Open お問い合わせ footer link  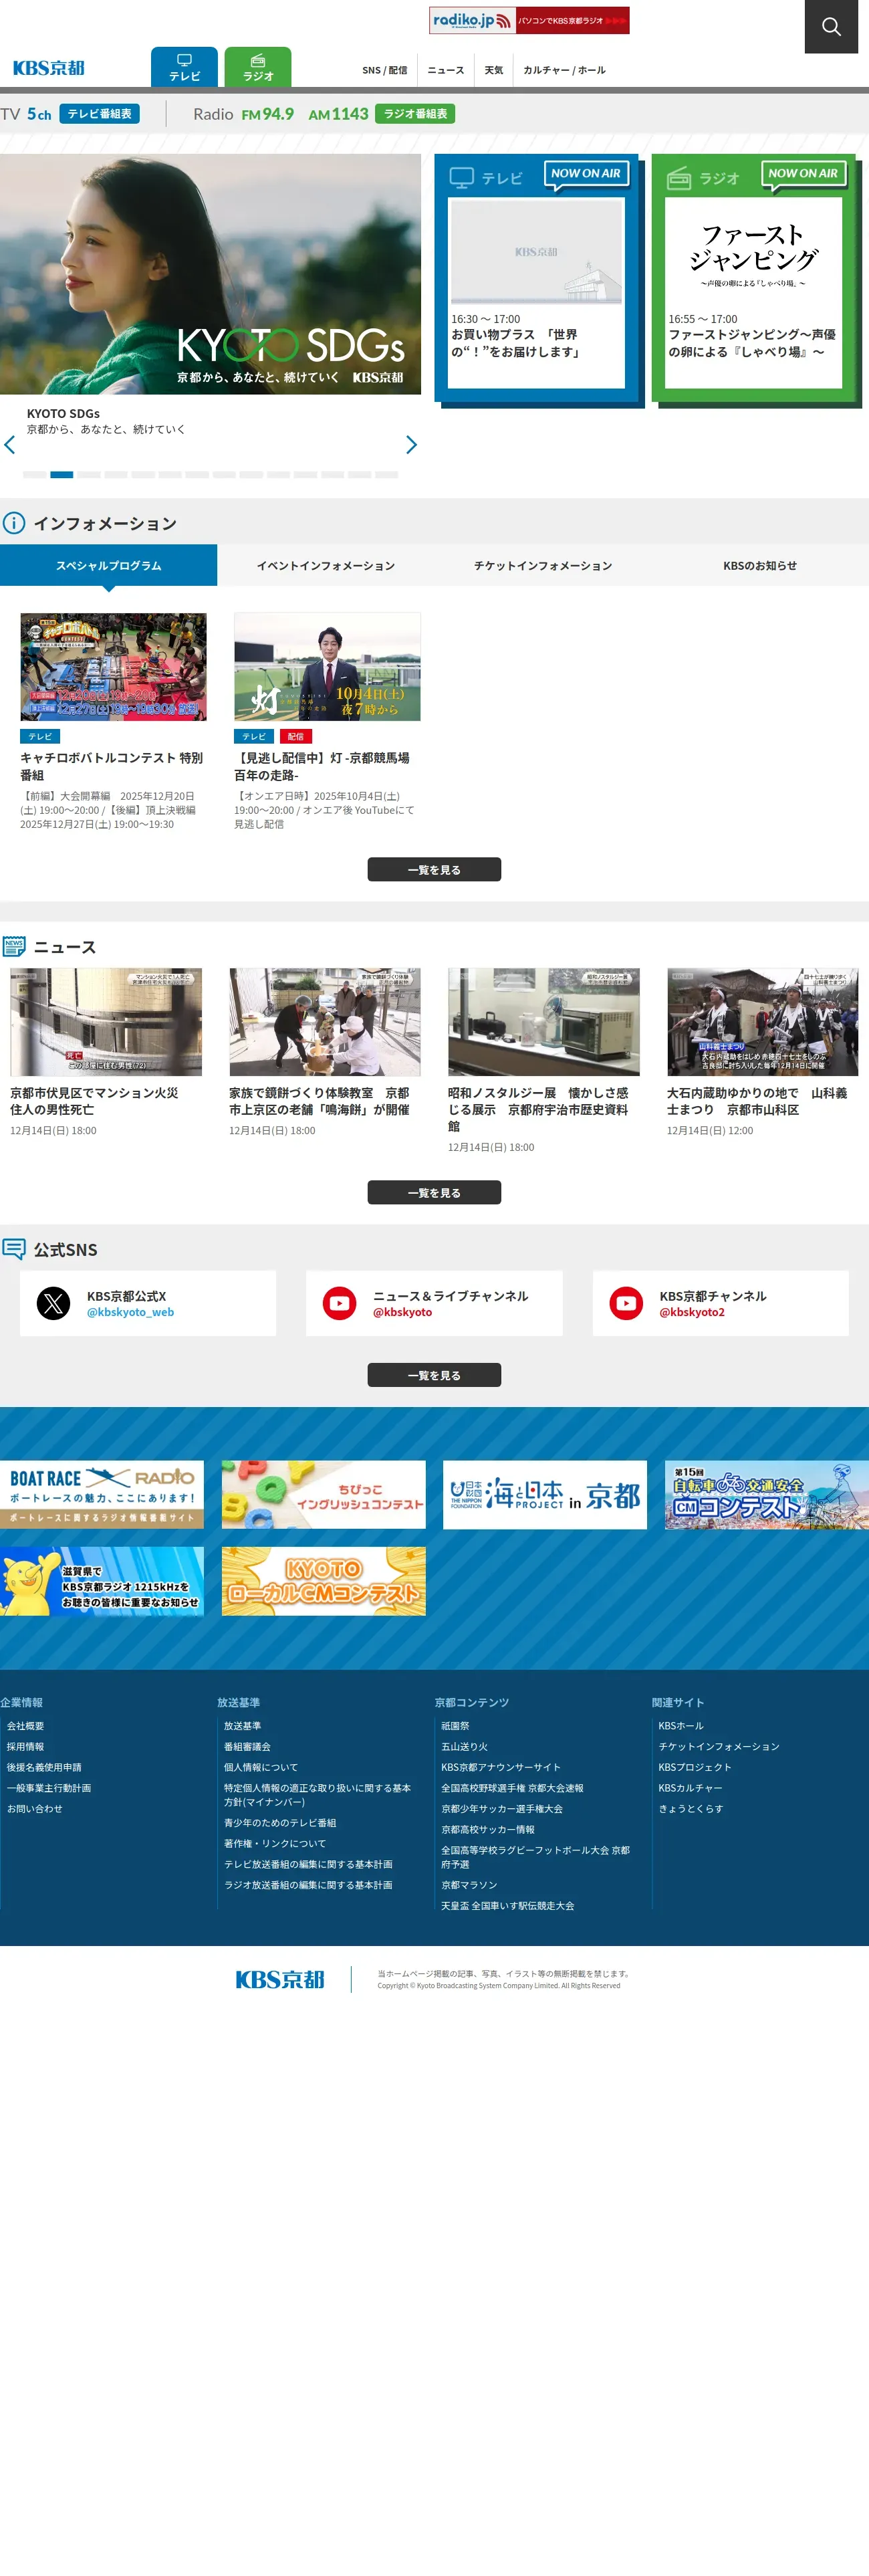(x=35, y=1808)
